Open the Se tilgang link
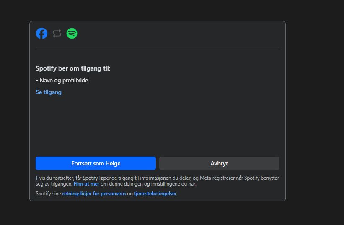This screenshot has height=225, width=344. 49,92
